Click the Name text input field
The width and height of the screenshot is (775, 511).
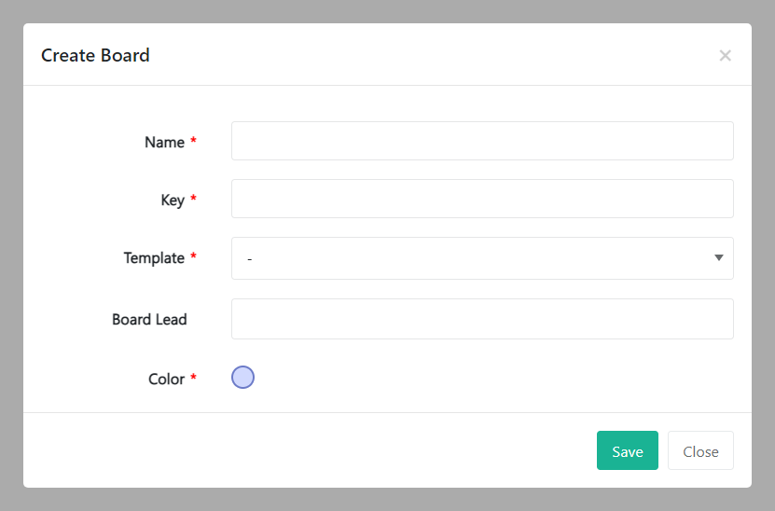(x=482, y=141)
